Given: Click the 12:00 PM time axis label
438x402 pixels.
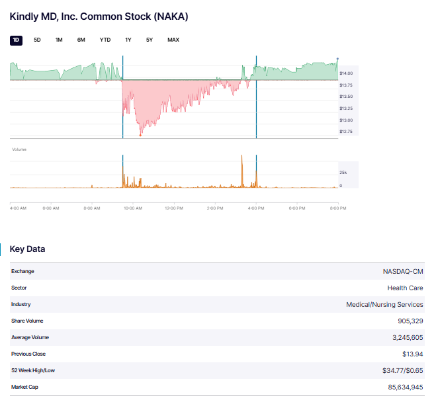Looking at the screenshot, I should pyautogui.click(x=174, y=208).
